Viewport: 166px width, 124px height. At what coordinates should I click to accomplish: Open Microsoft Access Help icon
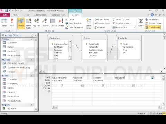coord(152,15)
